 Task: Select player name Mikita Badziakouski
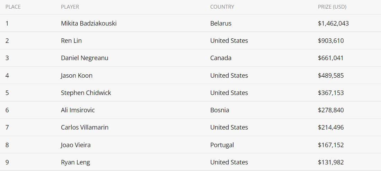point(89,23)
